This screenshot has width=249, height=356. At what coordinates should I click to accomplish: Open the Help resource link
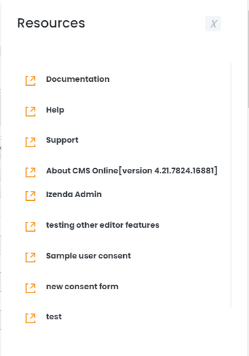[55, 110]
